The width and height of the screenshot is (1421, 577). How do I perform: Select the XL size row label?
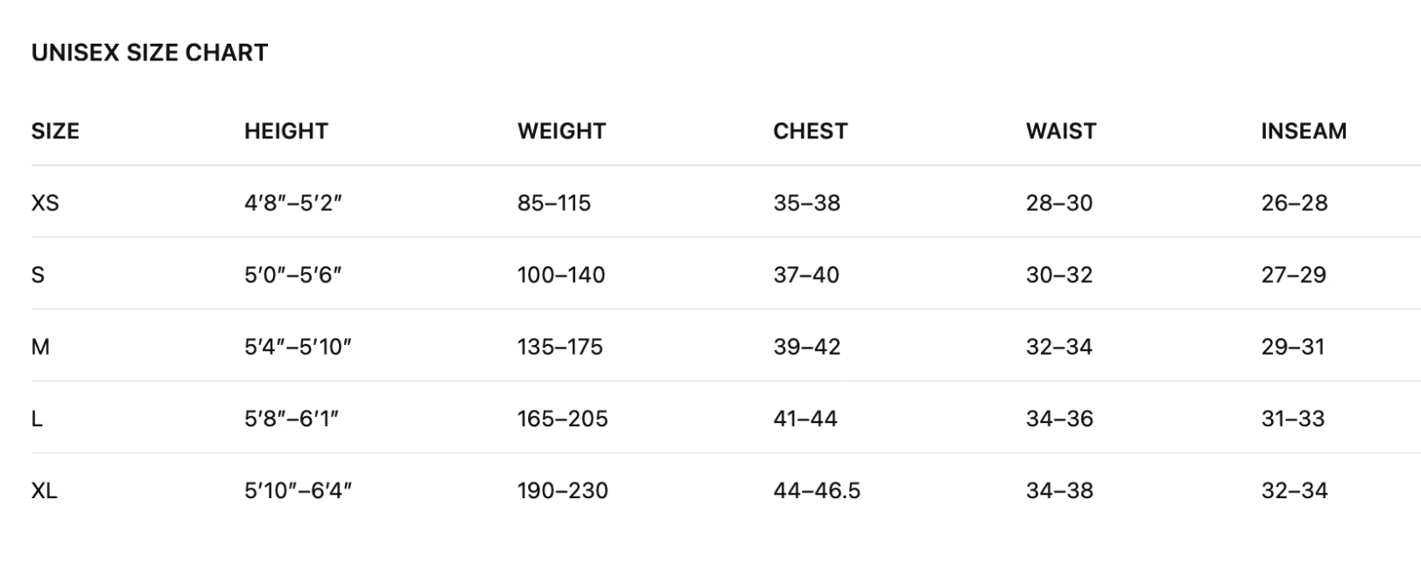point(44,490)
